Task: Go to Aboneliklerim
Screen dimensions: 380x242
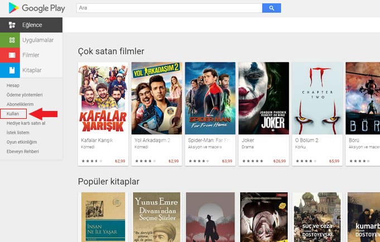Action: [20, 104]
